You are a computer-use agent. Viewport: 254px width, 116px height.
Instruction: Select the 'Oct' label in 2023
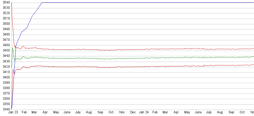[111, 113]
